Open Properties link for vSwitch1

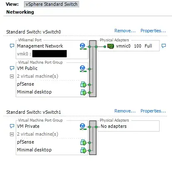click(x=153, y=111)
